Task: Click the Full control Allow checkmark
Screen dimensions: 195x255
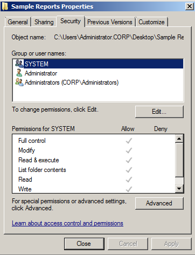Action: (129, 141)
